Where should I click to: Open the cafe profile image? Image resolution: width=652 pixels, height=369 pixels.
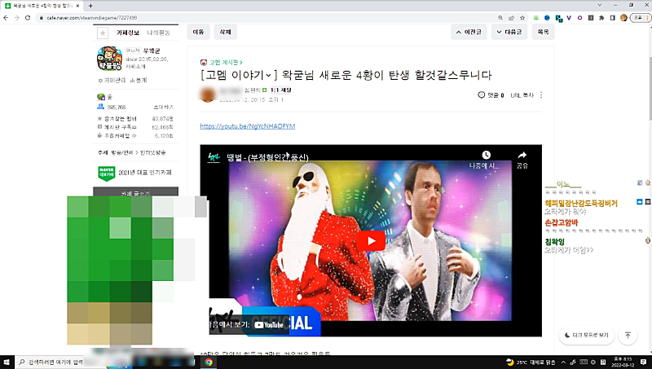109,59
